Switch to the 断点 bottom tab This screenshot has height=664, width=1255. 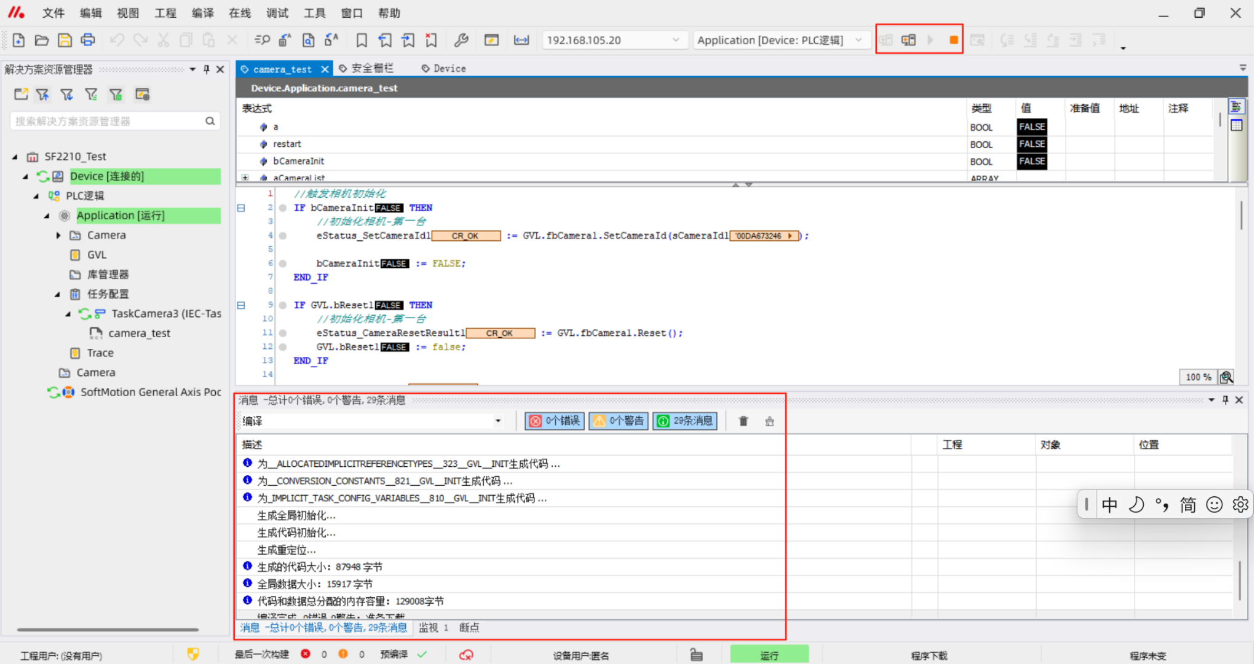(x=469, y=627)
